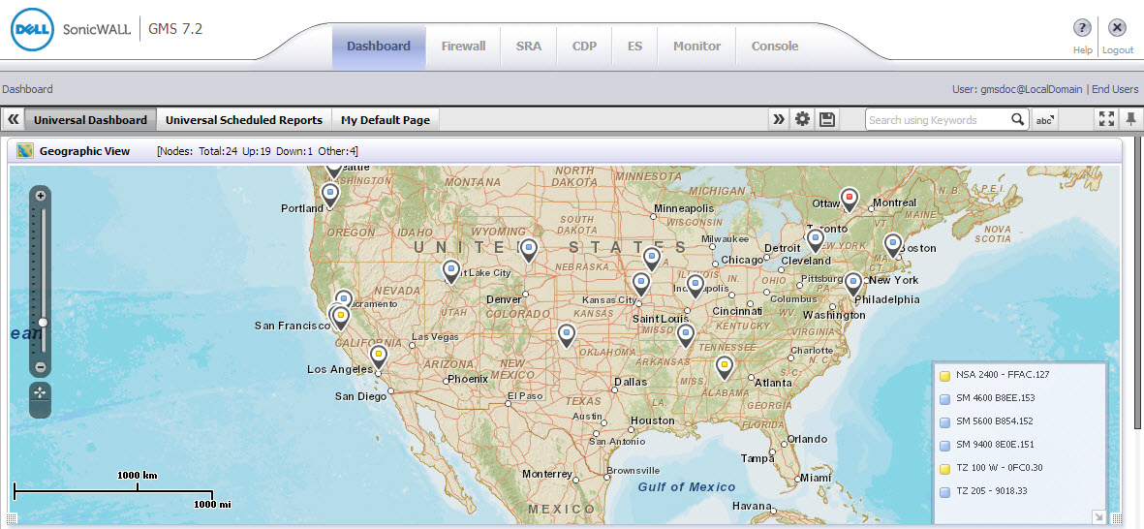Select the node pin above Salt Lake City

(451, 272)
